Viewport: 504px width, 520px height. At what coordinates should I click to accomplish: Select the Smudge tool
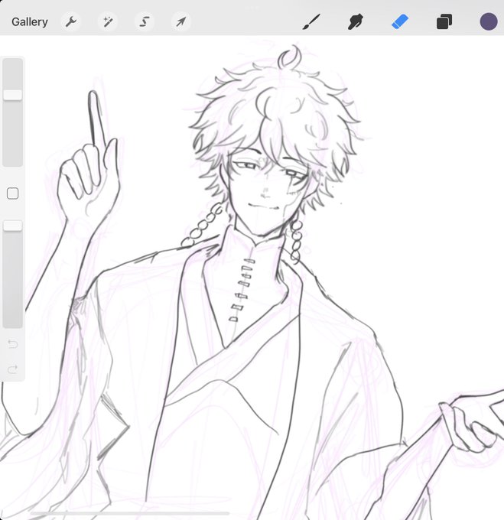pos(356,22)
